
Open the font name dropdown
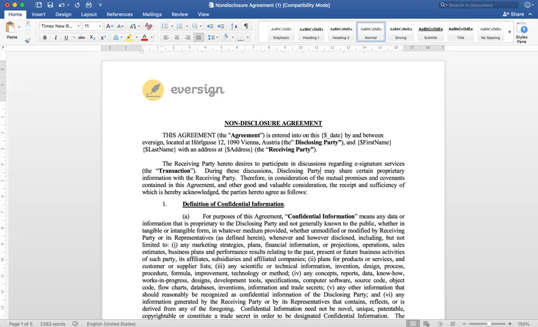tap(78, 26)
